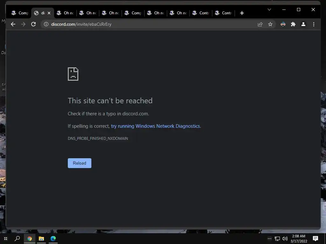The height and width of the screenshot is (244, 326).
Task: Click the blue Reload button
Action: [x=79, y=163]
